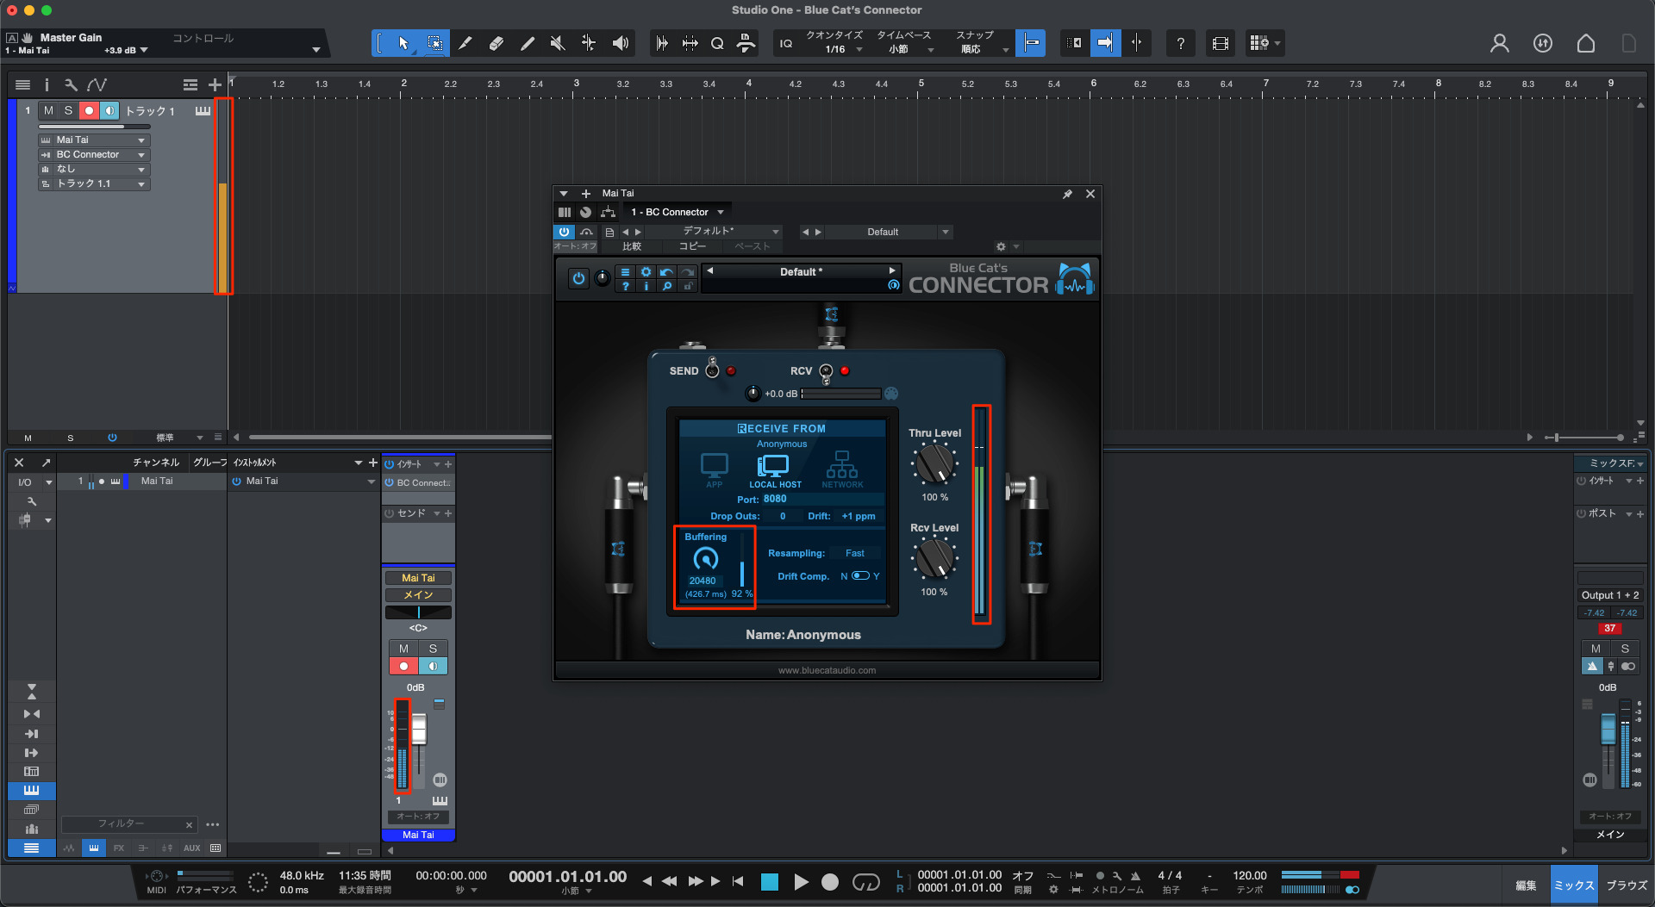Open the video player icon in toolbar
Screen dimensions: 1655x907
pyautogui.click(x=1221, y=43)
